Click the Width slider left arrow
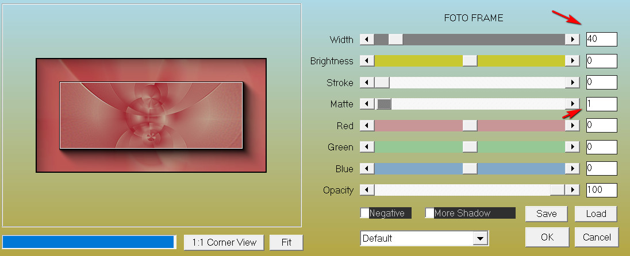This screenshot has height=256, width=630. click(366, 39)
